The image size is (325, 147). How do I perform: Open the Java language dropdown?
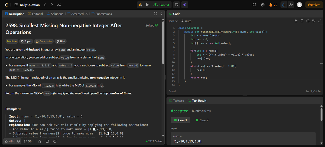click(173, 21)
